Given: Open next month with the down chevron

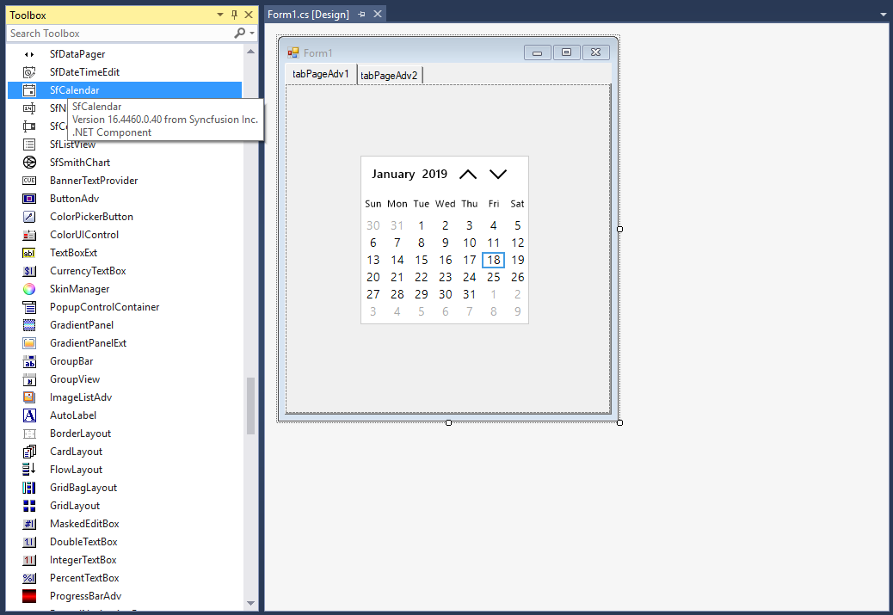Looking at the screenshot, I should tap(498, 174).
